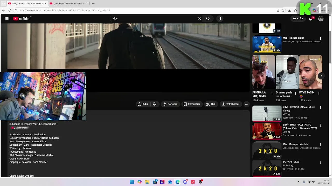Click the search magnifier button
The height and width of the screenshot is (186, 332).
tap(208, 19)
